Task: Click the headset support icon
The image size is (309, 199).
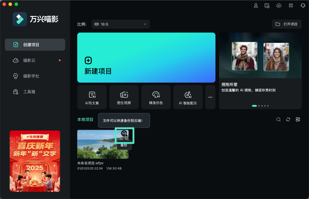Action: [x=303, y=5]
